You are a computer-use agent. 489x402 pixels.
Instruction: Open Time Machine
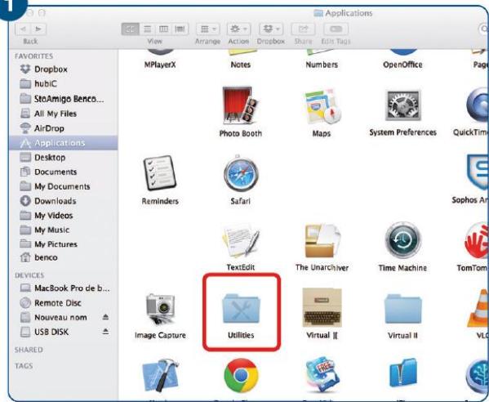click(403, 241)
